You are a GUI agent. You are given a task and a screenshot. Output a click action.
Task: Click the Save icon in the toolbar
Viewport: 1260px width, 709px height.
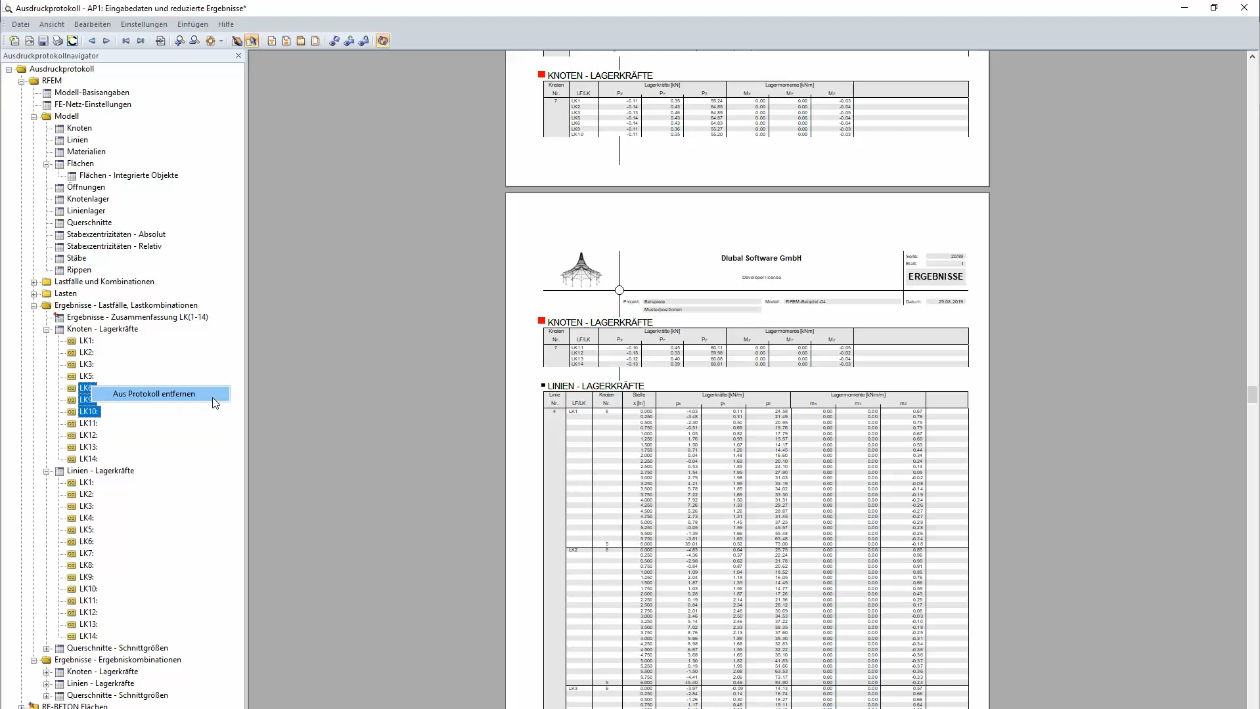tap(43, 41)
